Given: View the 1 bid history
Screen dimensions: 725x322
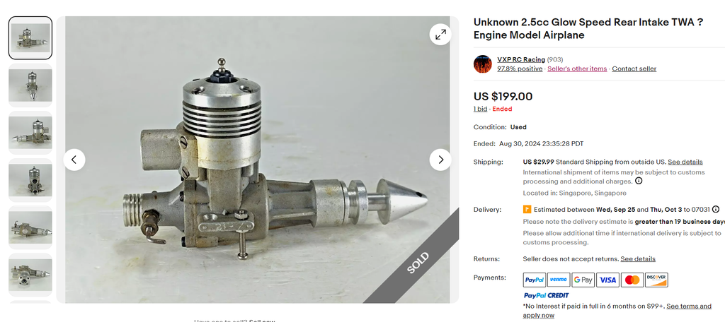Looking at the screenshot, I should [x=480, y=109].
